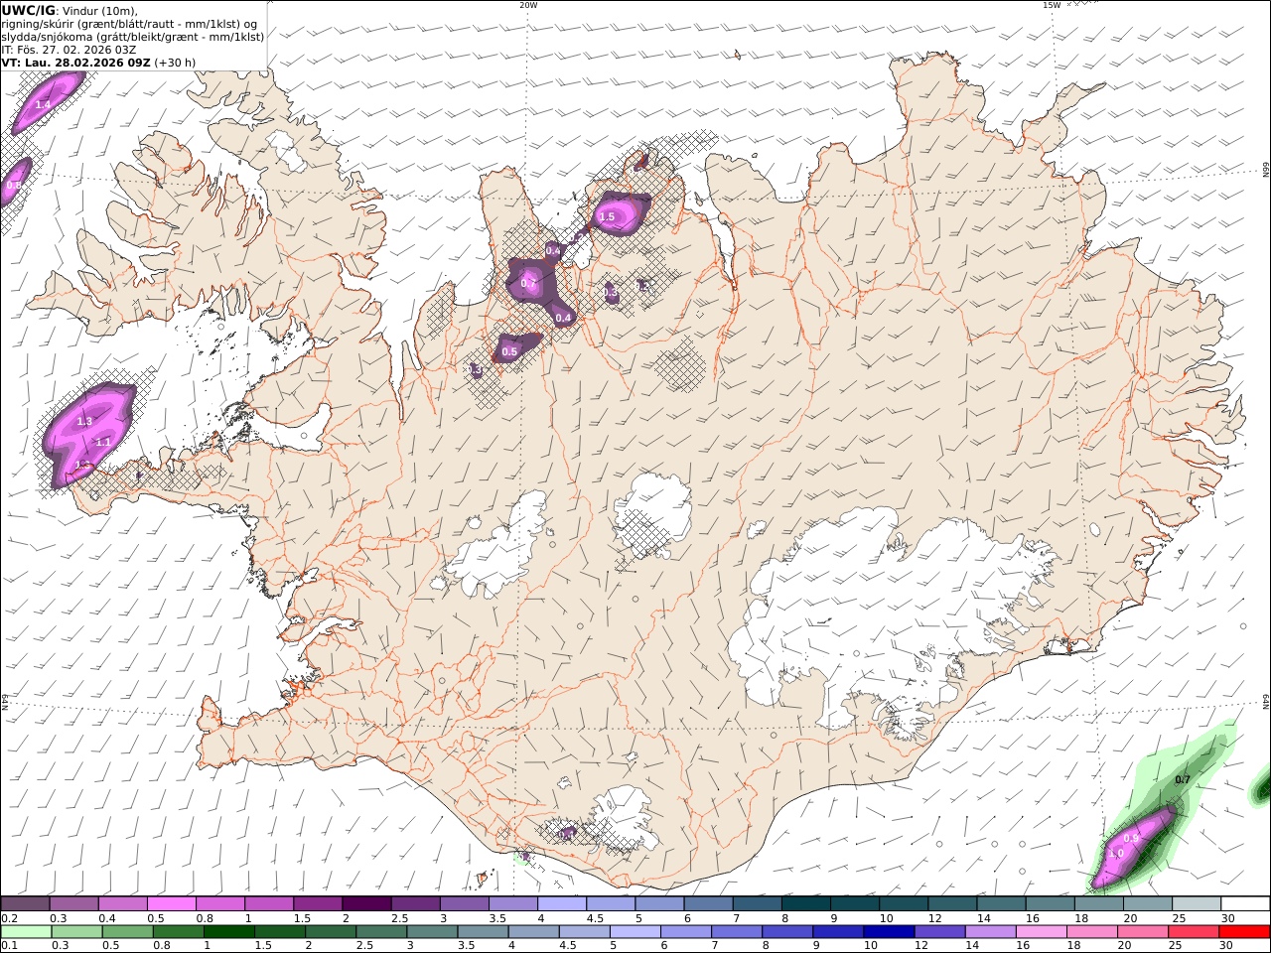Screen dimensions: 1271x953
Task: Select the 10–12 deep blue rain scale swatch
Action: [888, 932]
